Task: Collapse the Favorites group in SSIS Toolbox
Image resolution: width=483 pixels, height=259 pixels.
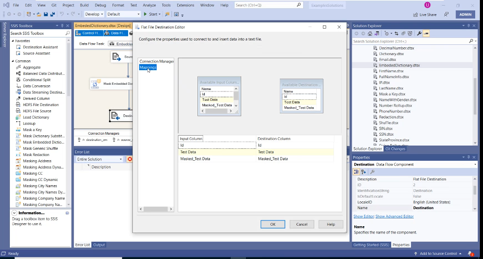Action: (13, 41)
